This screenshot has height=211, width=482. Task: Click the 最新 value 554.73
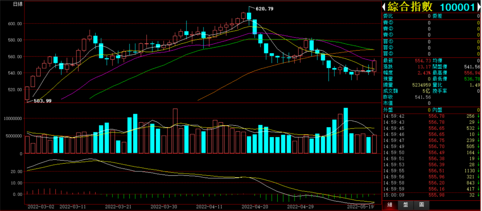[x=423, y=61]
